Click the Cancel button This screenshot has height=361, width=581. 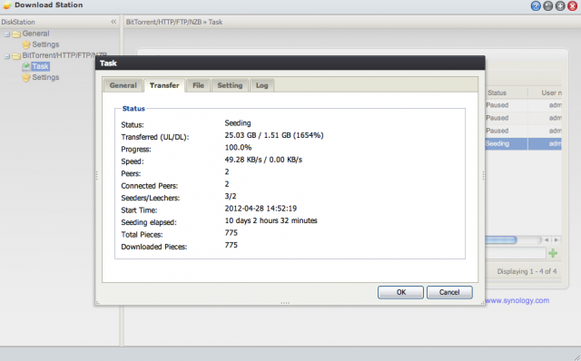click(449, 292)
